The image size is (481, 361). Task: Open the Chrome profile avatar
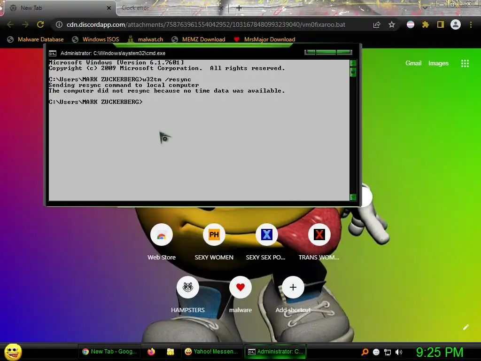pyautogui.click(x=456, y=24)
